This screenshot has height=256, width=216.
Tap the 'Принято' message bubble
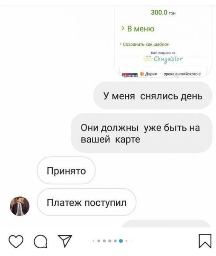click(x=66, y=170)
